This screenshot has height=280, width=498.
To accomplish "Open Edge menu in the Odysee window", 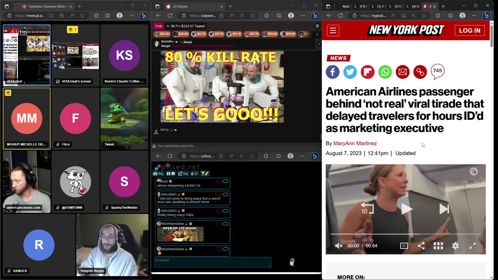I will 303,16.
